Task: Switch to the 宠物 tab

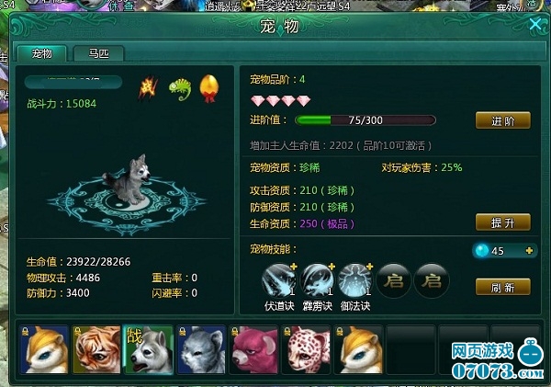Action: point(42,54)
